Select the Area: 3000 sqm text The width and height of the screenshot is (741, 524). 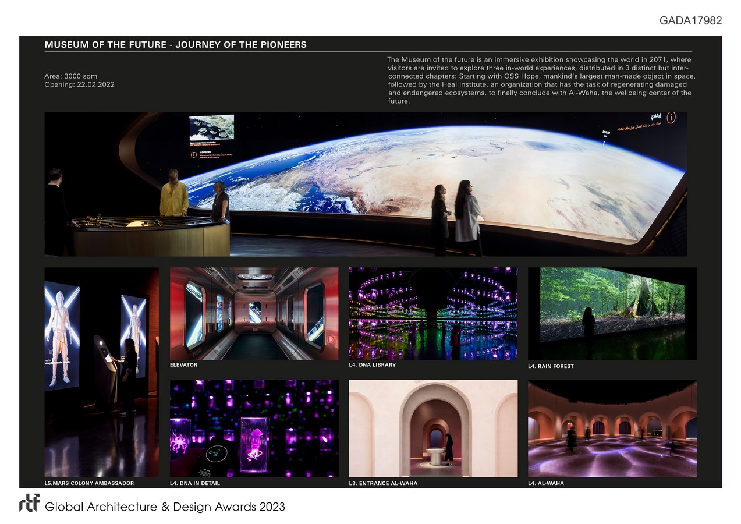70,76
